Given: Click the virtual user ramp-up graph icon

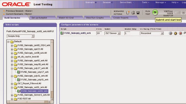Looking at the screenshot, I should pyautogui.click(x=177, y=12).
